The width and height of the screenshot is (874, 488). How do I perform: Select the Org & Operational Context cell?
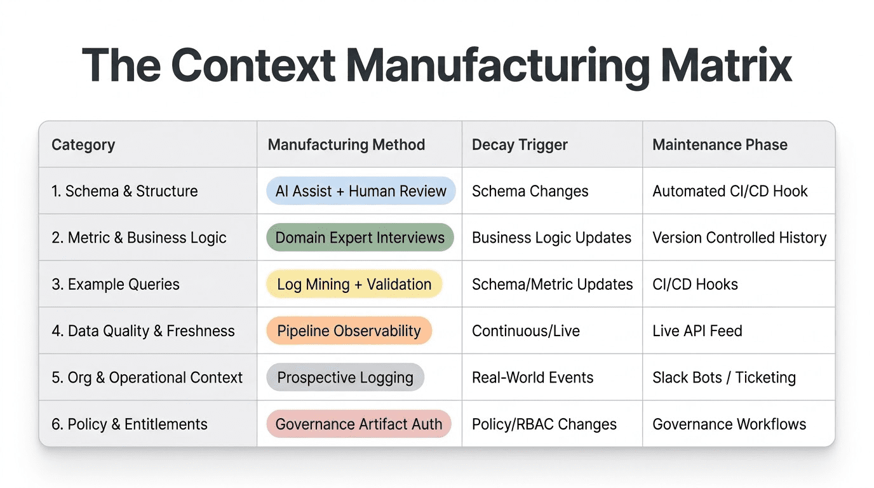tap(147, 377)
